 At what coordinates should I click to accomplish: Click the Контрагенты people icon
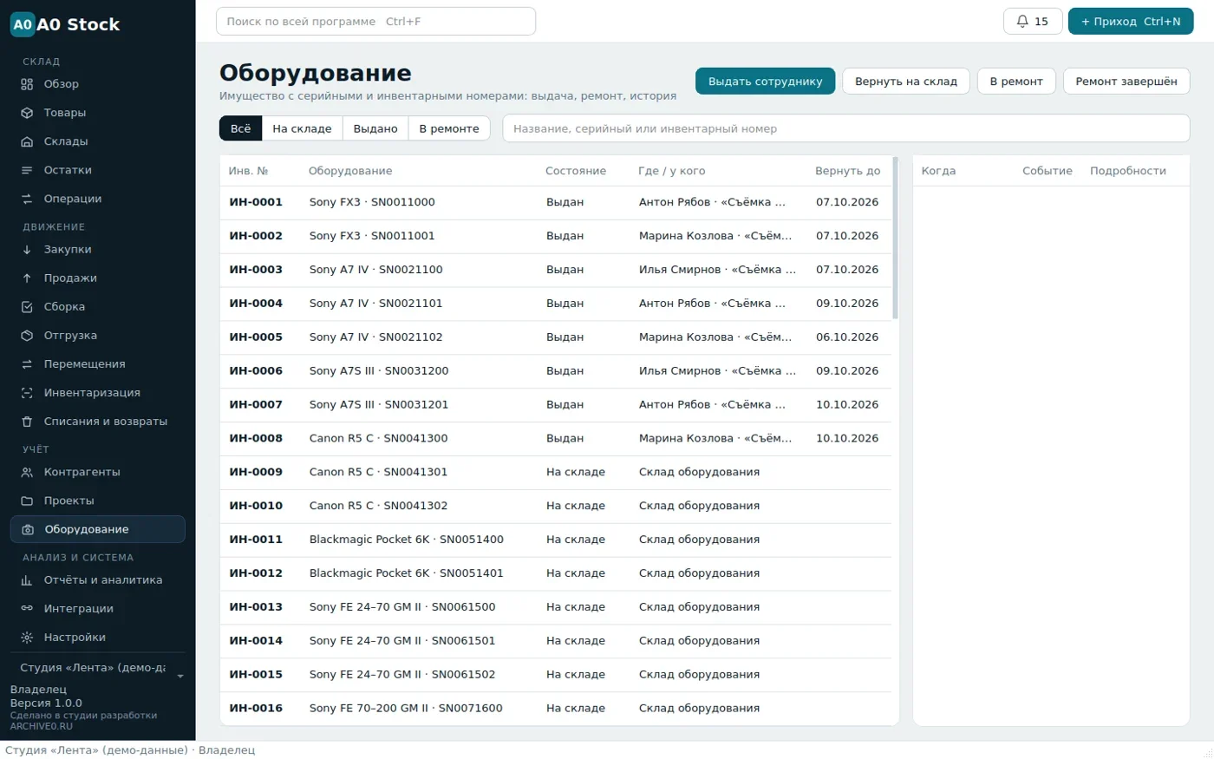point(27,473)
